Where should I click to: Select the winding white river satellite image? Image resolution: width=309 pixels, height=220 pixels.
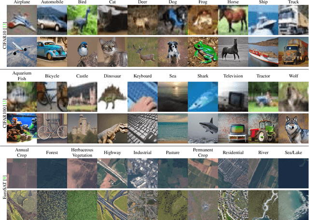(263, 205)
